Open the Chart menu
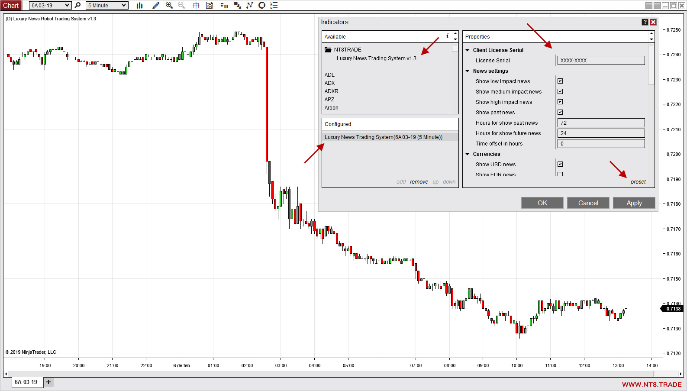The height and width of the screenshot is (391, 687). tap(11, 5)
